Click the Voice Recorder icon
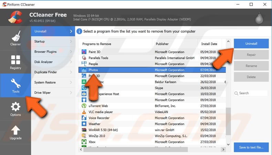 84,118
